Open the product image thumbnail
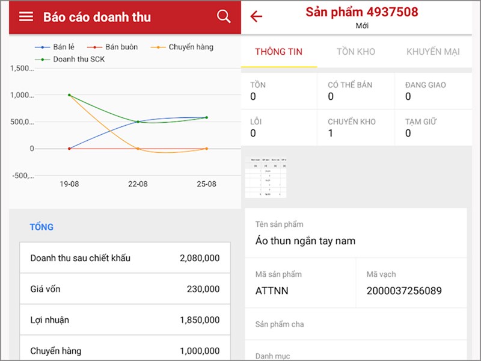Image resolution: width=481 pixels, height=361 pixels. [x=266, y=177]
